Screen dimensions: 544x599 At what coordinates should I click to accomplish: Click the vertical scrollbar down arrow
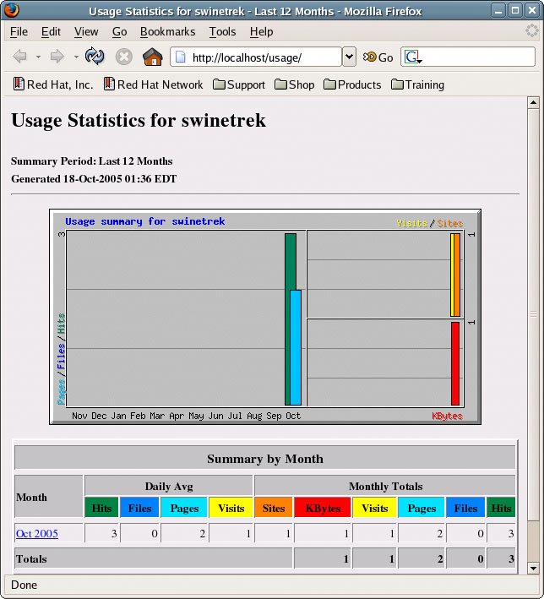(x=533, y=569)
